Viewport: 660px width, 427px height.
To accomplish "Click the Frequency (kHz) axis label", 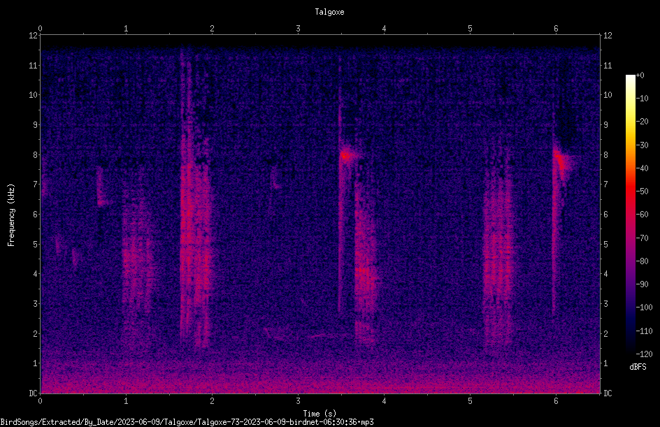I will tap(11, 215).
